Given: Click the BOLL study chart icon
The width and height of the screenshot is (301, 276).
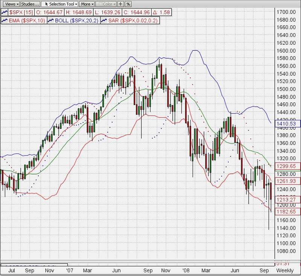Looking at the screenshot, I should 51,20.
